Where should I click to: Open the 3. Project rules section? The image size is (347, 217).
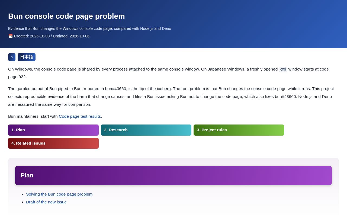[239, 130]
